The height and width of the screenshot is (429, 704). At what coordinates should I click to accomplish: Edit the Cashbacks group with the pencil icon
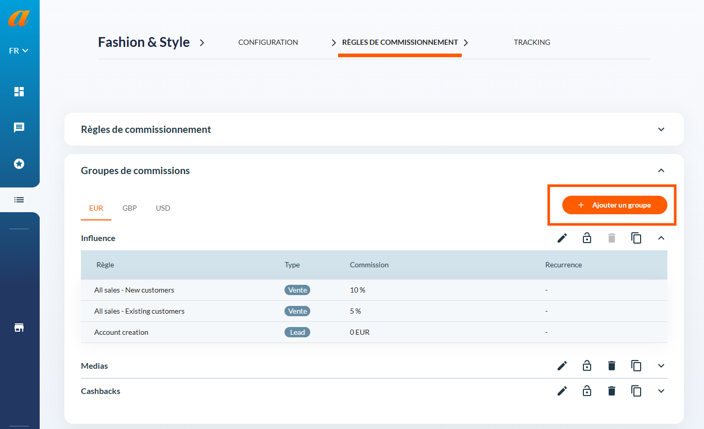tap(562, 391)
